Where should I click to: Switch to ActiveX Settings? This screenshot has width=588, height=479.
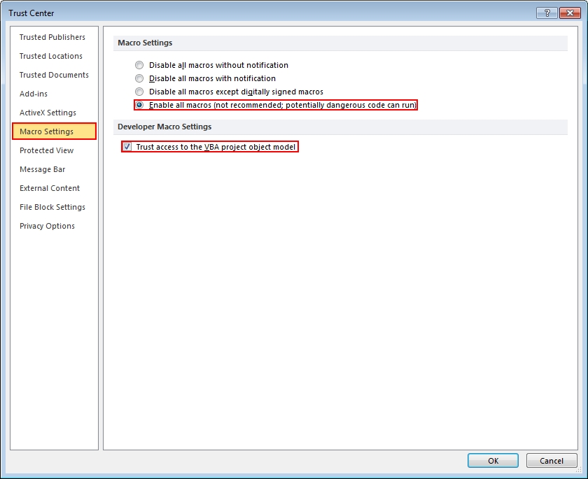pos(48,113)
